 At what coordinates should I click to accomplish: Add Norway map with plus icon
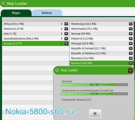(x=131, y=34)
